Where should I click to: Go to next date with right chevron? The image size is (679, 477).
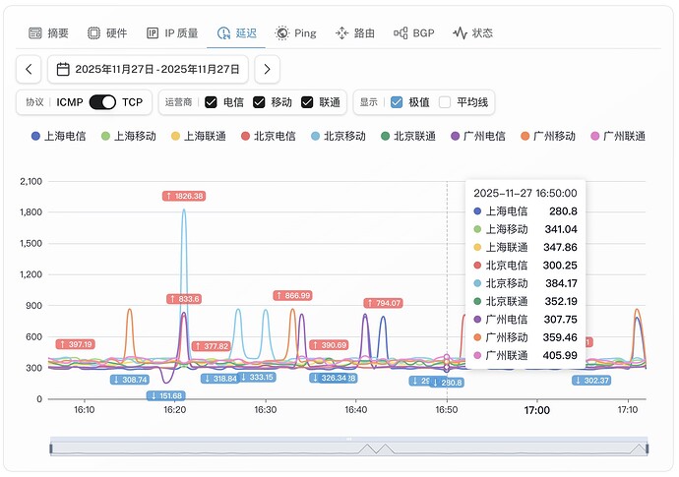coord(268,69)
